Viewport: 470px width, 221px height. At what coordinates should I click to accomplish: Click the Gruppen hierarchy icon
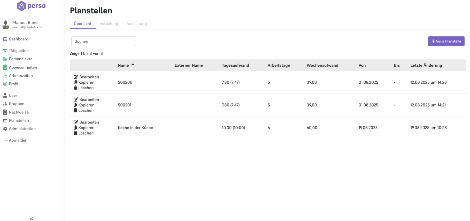click(5, 104)
